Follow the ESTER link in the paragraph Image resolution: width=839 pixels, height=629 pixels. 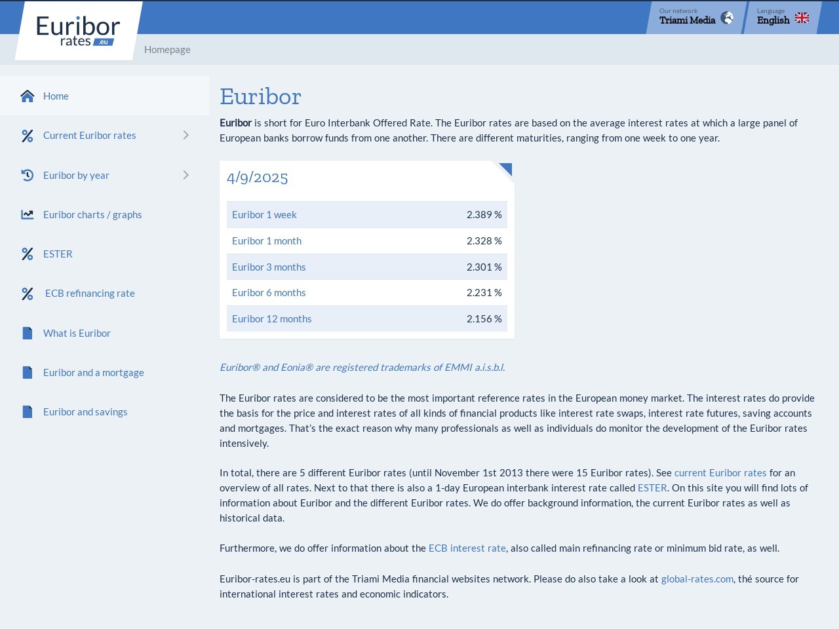[x=652, y=488]
